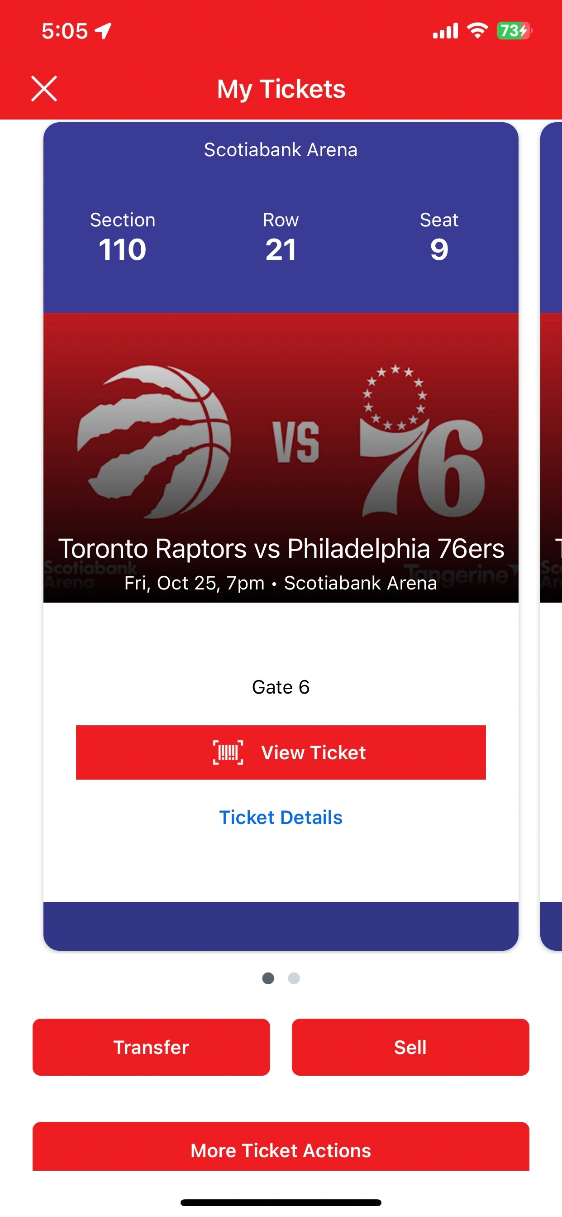Switch to the second ticket page dot
Viewport: 562px width, 1217px height.
[x=294, y=978]
